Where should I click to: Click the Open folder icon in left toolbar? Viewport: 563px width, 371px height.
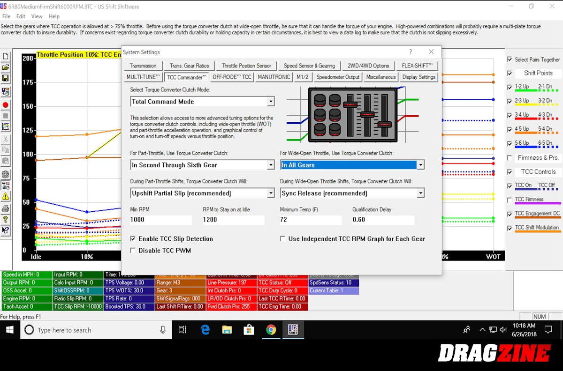click(6, 67)
